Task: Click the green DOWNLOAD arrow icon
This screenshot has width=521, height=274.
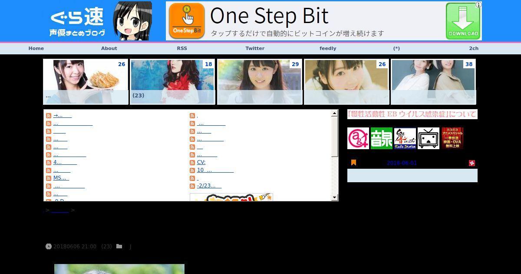Action: pos(463,21)
